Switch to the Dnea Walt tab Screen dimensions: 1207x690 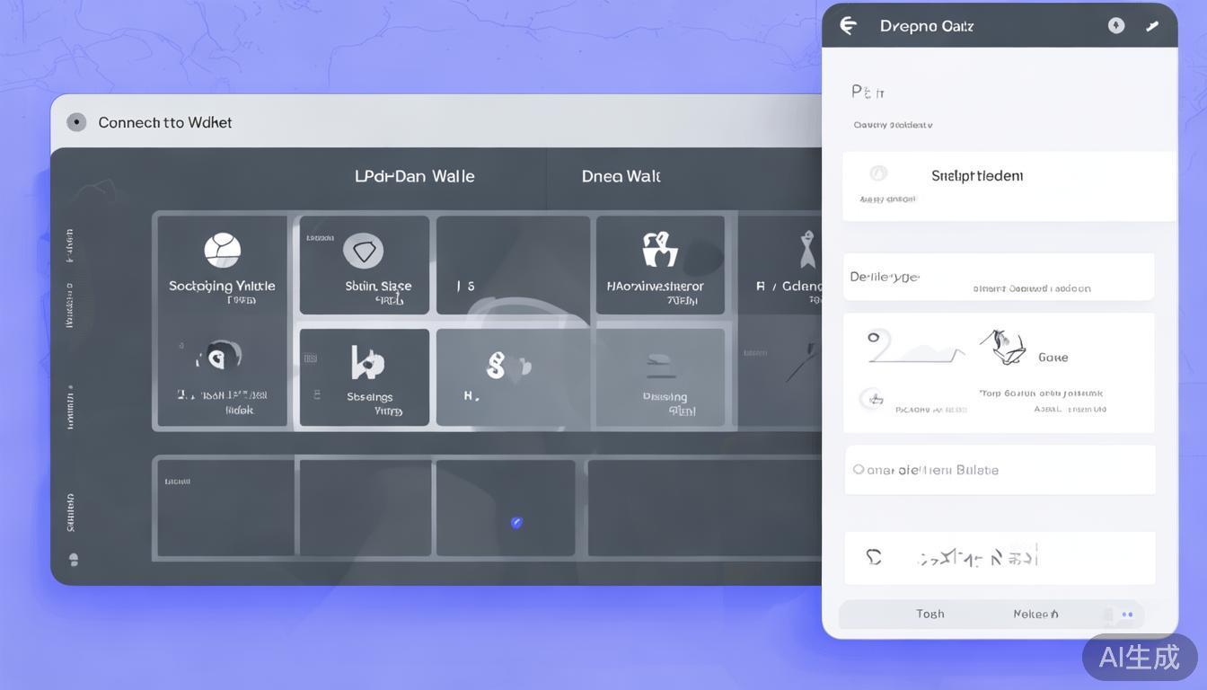621,176
